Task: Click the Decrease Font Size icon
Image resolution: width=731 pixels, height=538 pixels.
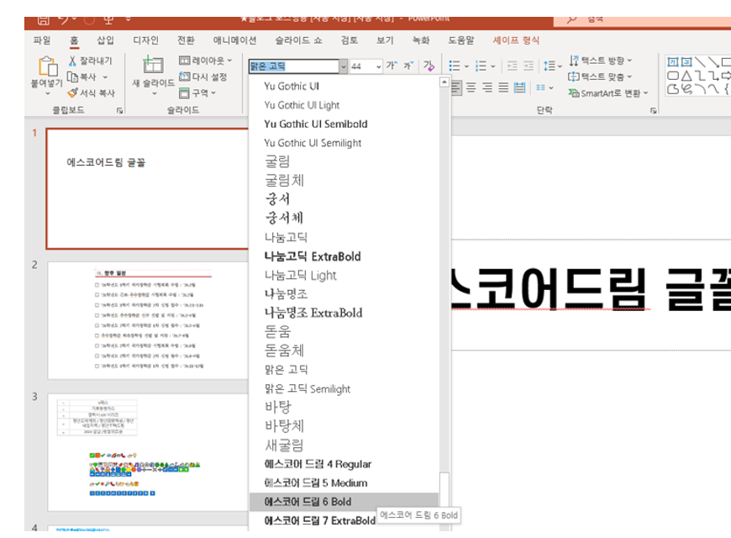Action: tap(408, 65)
